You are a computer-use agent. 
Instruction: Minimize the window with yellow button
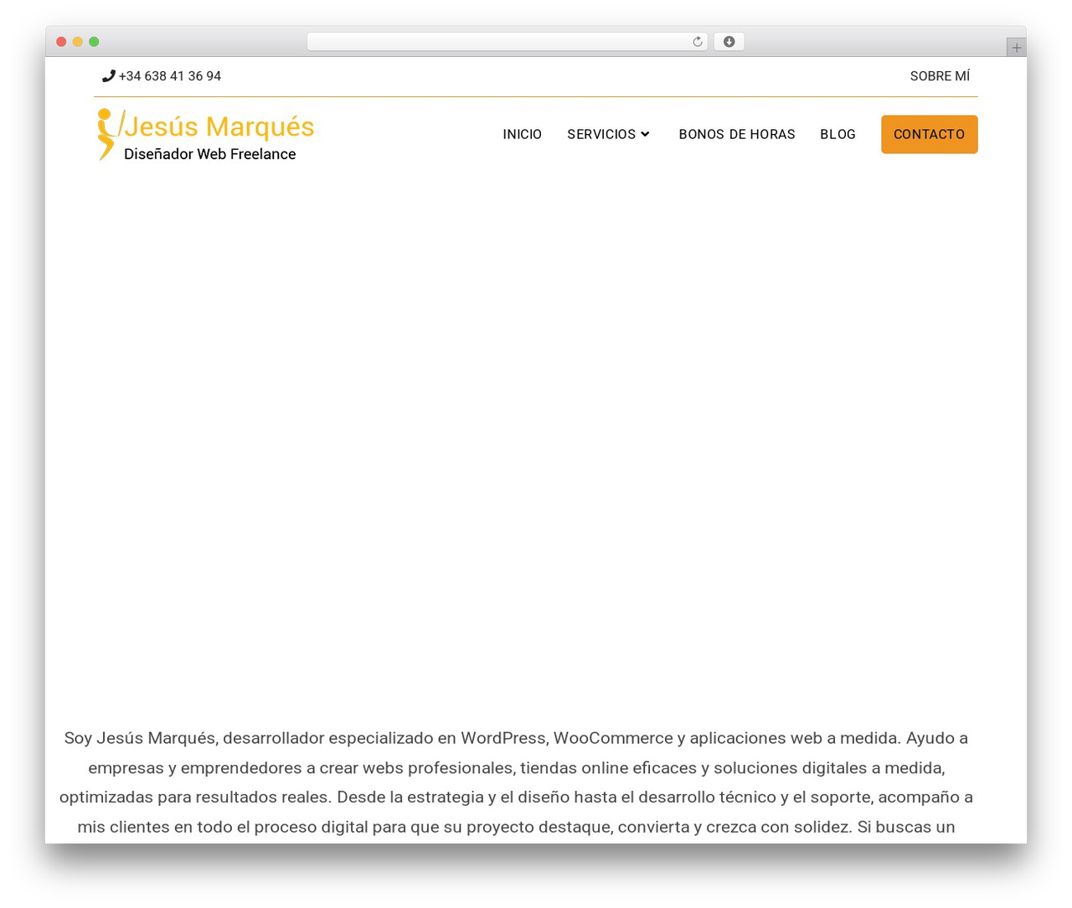coord(78,42)
